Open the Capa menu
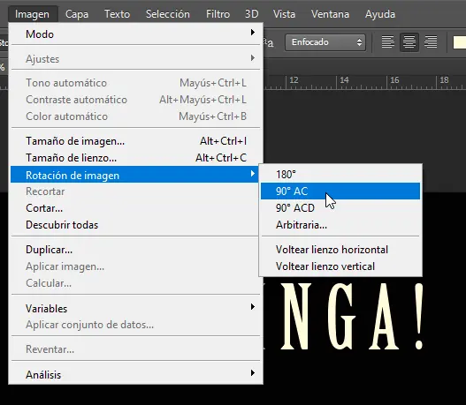The image size is (466, 405). point(77,14)
